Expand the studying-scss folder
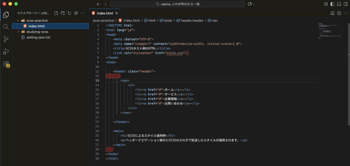This screenshot has height=166, width=350. pyautogui.click(x=18, y=32)
